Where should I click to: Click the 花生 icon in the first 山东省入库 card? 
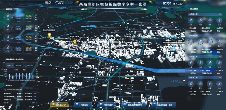tap(210, 20)
